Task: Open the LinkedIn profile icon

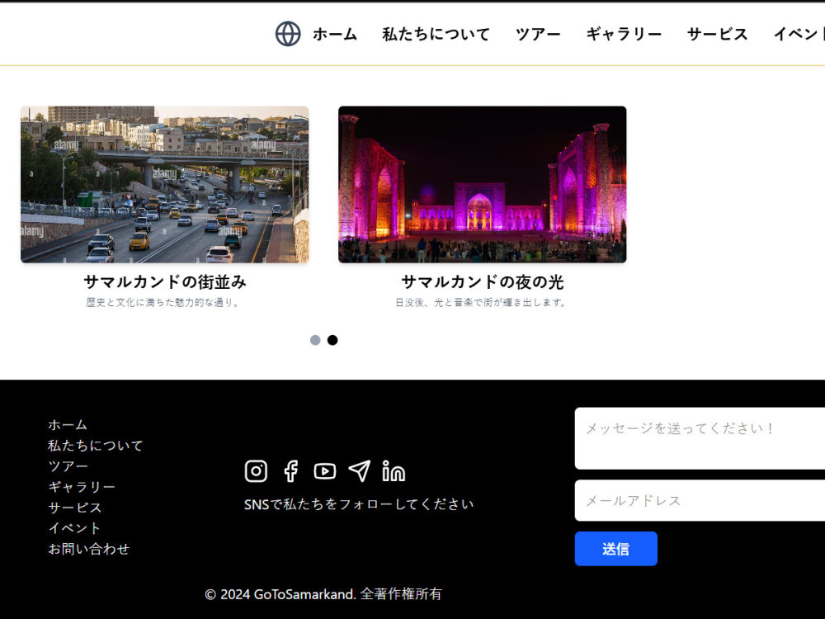Action: point(394,471)
